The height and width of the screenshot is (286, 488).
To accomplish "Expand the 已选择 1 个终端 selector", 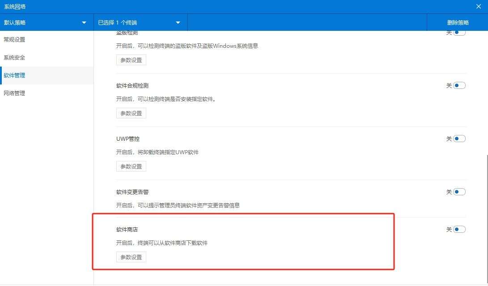I will tap(139, 22).
